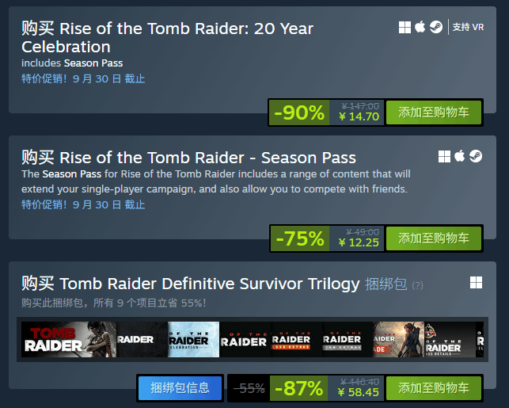The image size is (509, 408).
Task: Open Shadow of the Tomb Raider jungle thumbnail
Action: coord(399,340)
